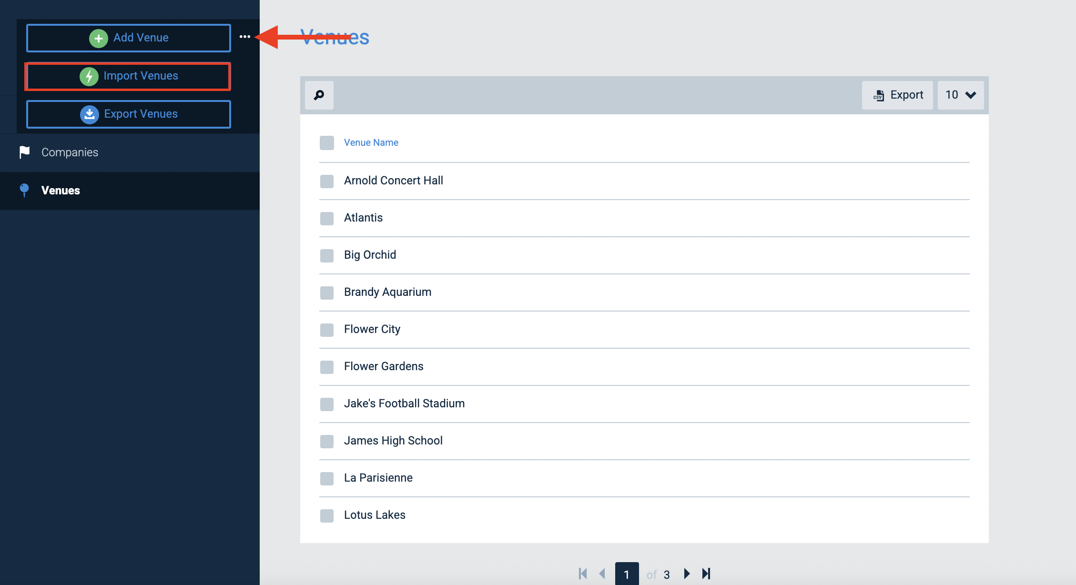This screenshot has height=585, width=1076.
Task: Open Import Venues option
Action: [x=128, y=76]
